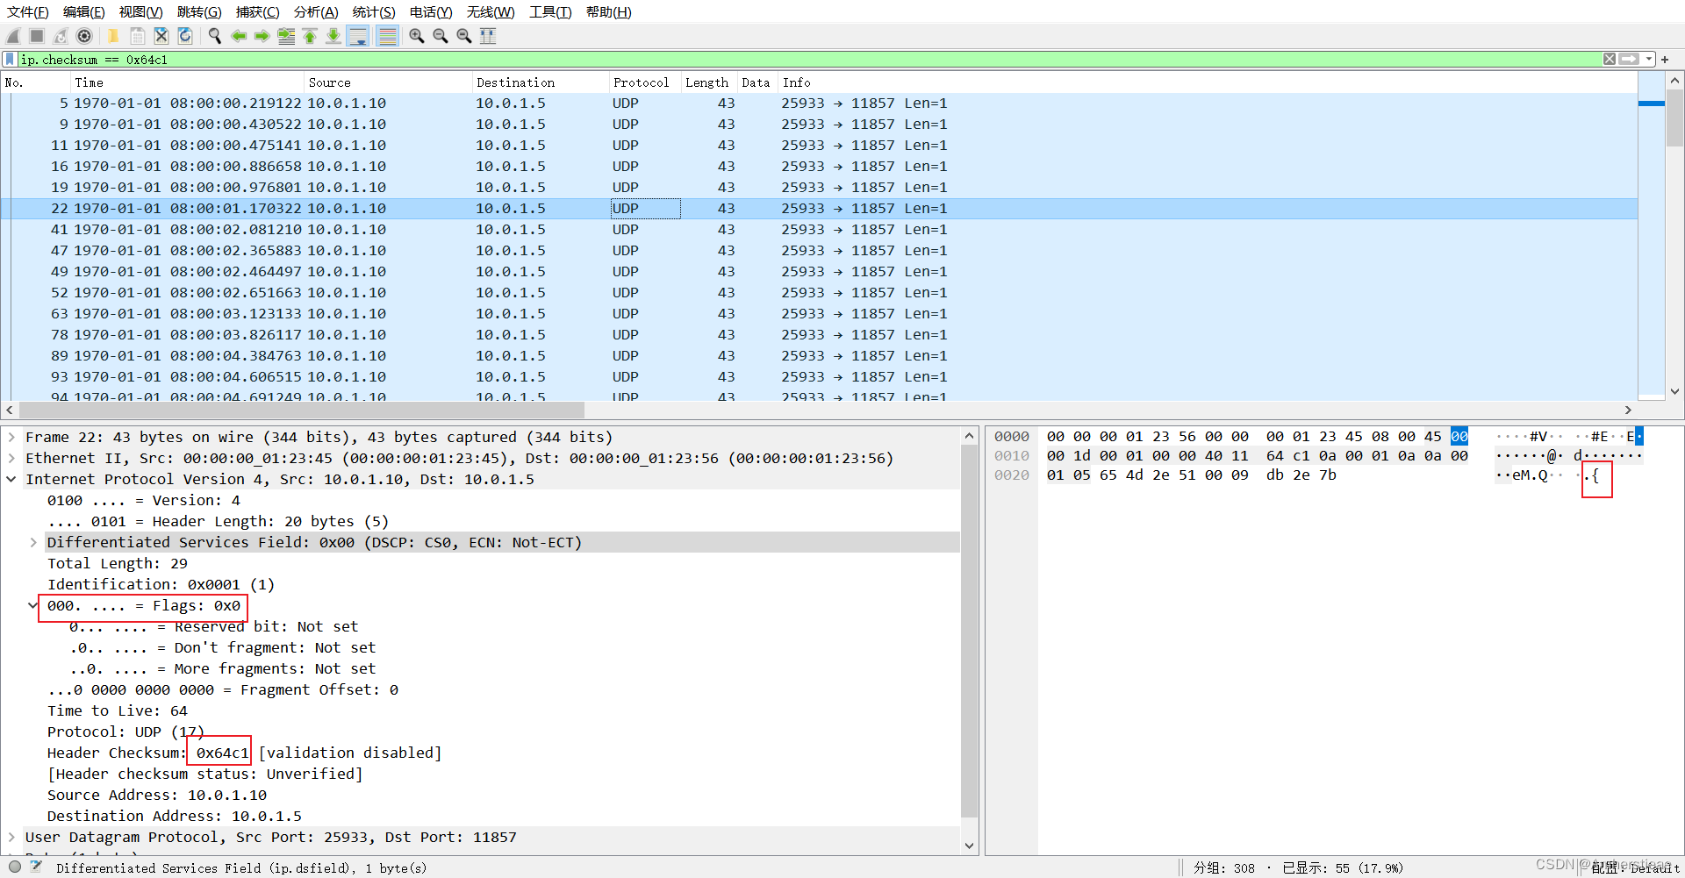Click the restart capture icon
This screenshot has height=878, width=1685.
click(61, 36)
